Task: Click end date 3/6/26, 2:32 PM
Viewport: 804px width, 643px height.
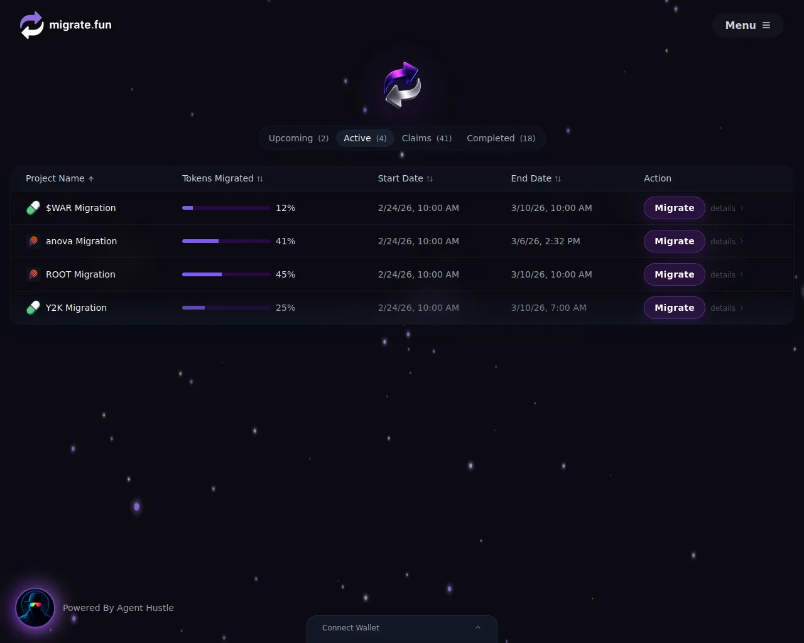Action: 545,241
